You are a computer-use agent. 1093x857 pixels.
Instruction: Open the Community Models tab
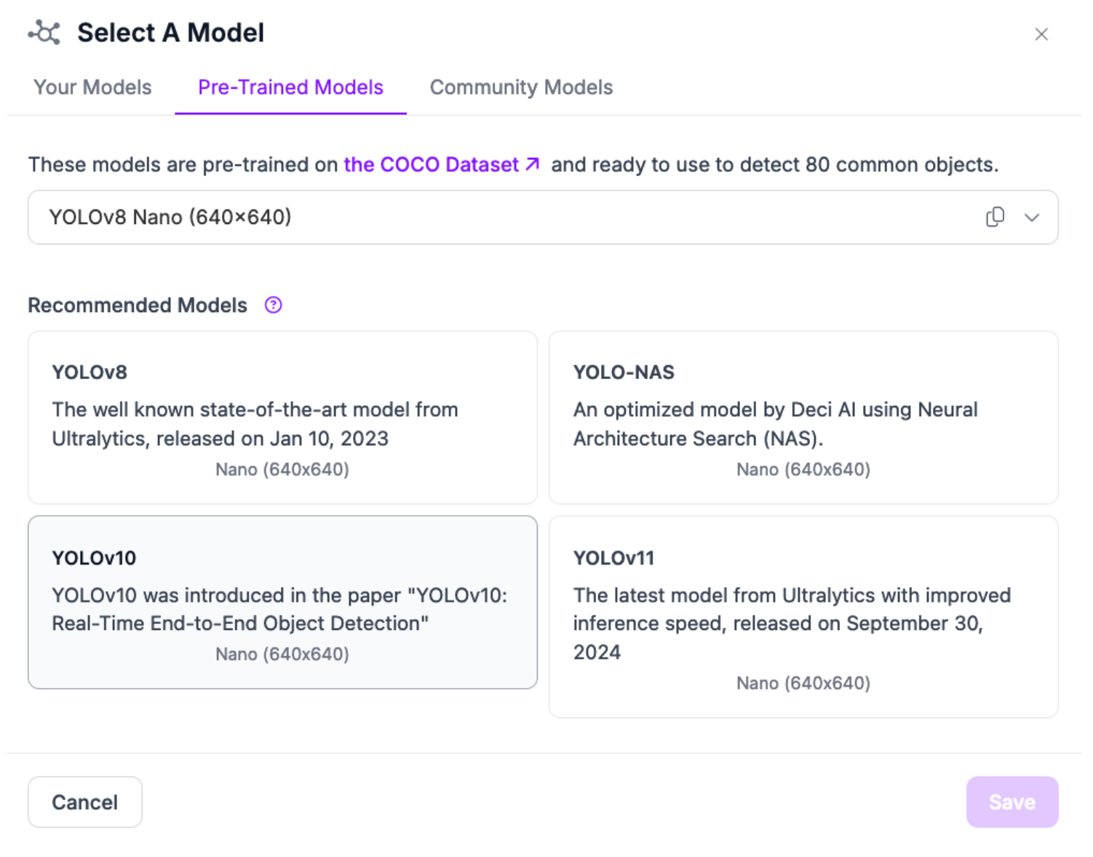click(521, 87)
